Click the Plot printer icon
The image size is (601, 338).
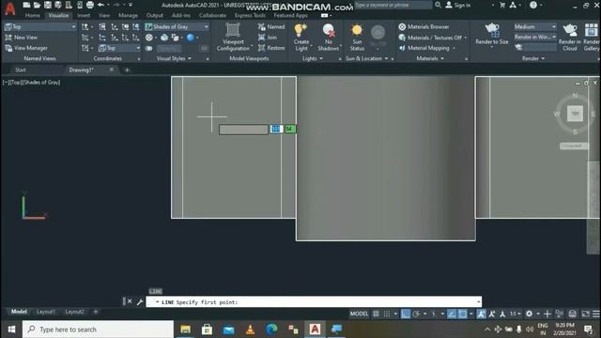pyautogui.click(x=90, y=5)
